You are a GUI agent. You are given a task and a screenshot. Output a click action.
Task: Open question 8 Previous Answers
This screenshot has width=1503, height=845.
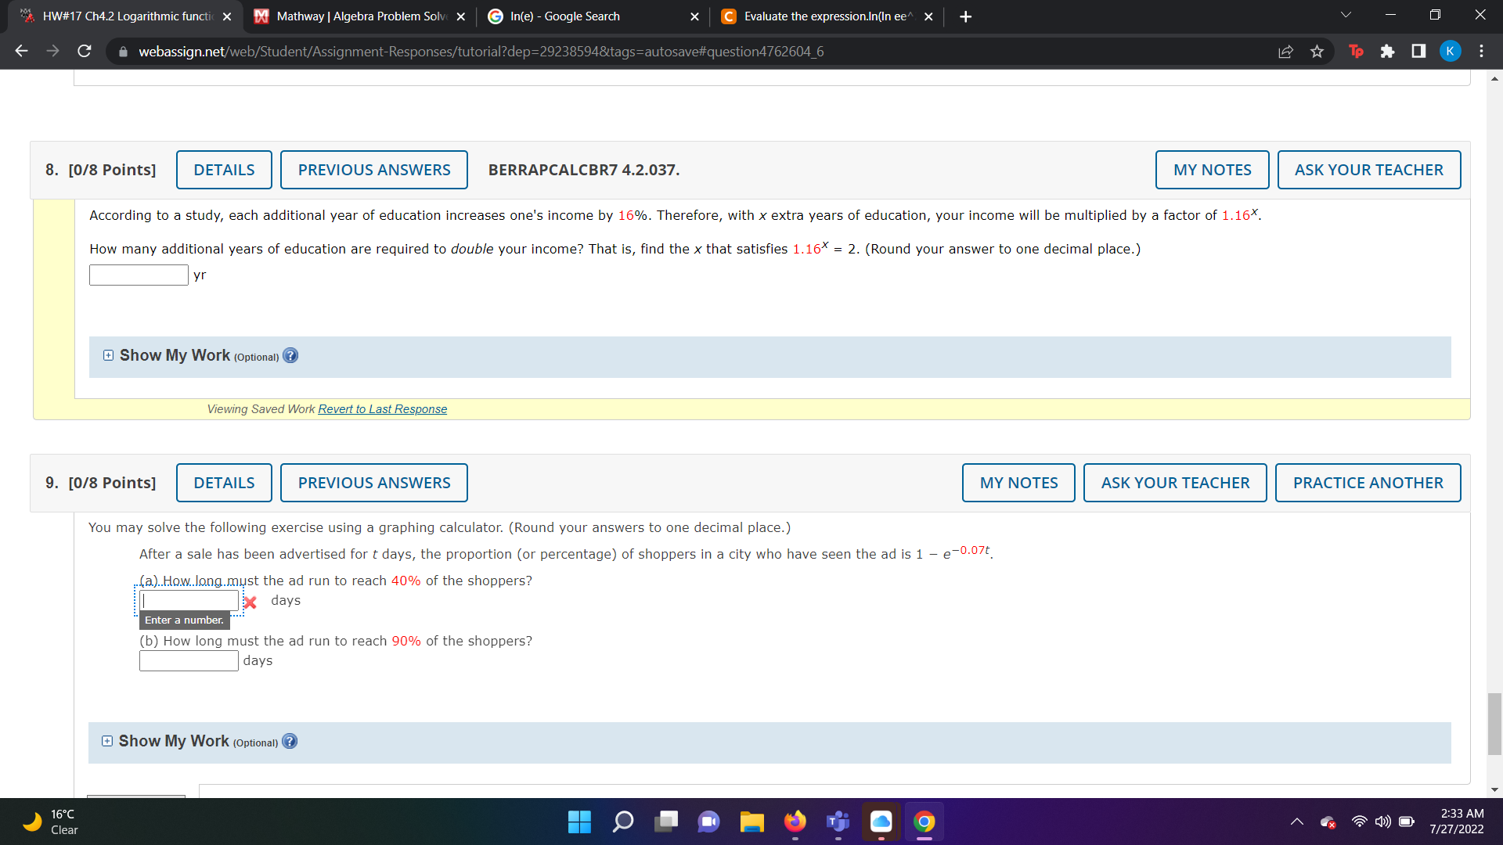click(x=374, y=170)
